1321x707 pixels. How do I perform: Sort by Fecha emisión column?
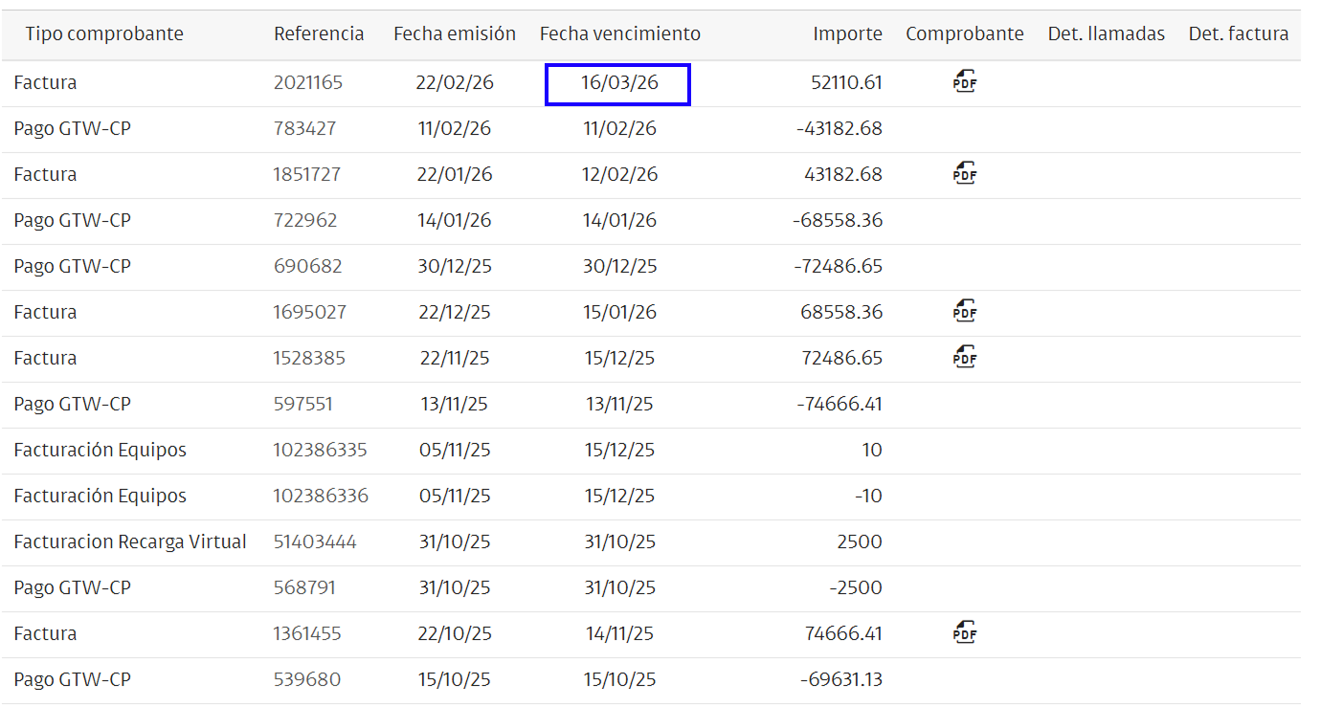pyautogui.click(x=454, y=33)
